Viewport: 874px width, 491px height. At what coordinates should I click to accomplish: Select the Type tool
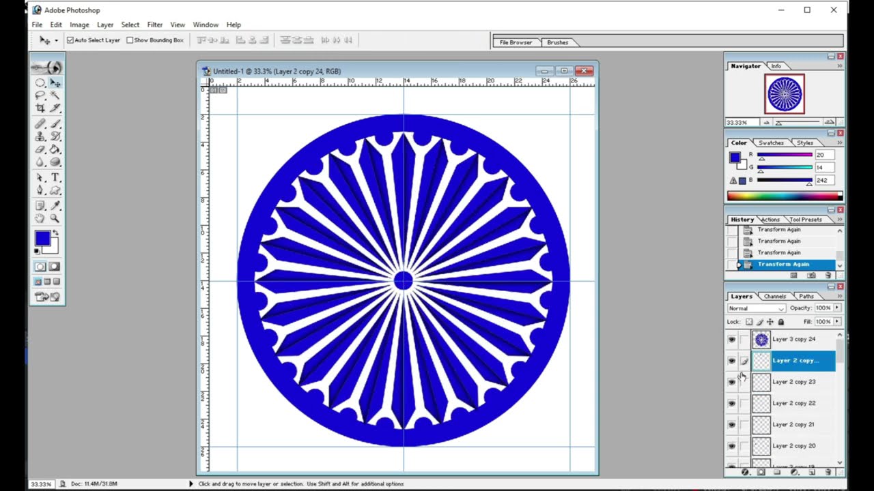tap(55, 178)
